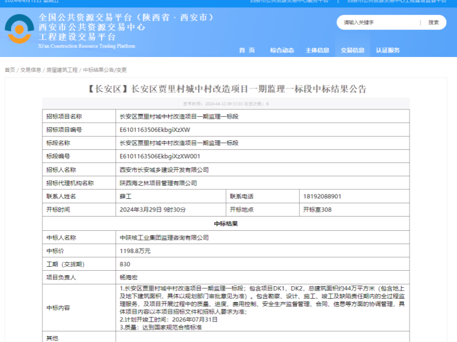Open the 首 页 tab in the navigation bar
The width and height of the screenshot is (457, 342).
point(247,50)
